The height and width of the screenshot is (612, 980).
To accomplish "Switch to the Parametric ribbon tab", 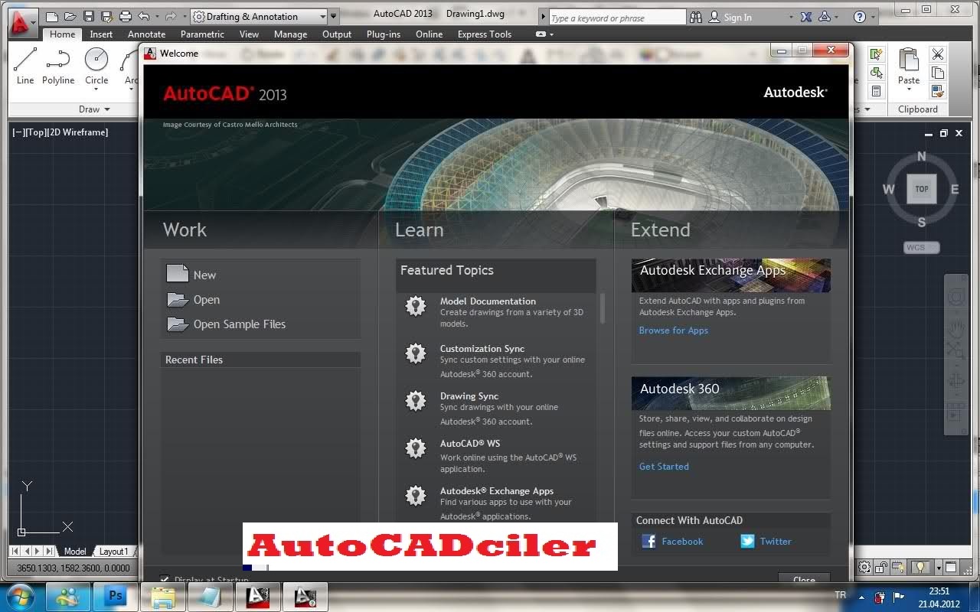I will 202,34.
